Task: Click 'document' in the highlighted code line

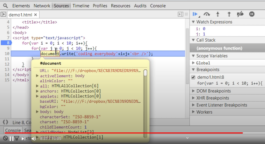Action: (x=50, y=54)
